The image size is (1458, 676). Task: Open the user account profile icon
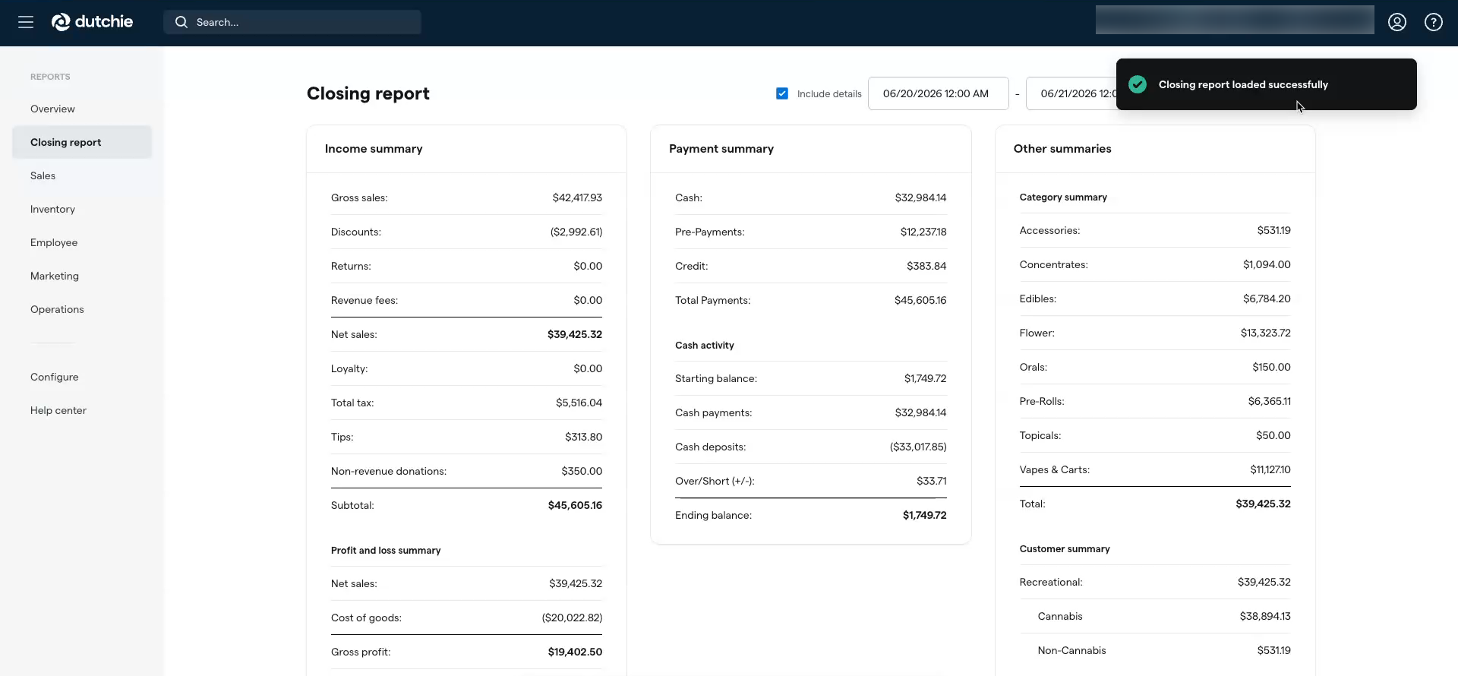(1397, 22)
